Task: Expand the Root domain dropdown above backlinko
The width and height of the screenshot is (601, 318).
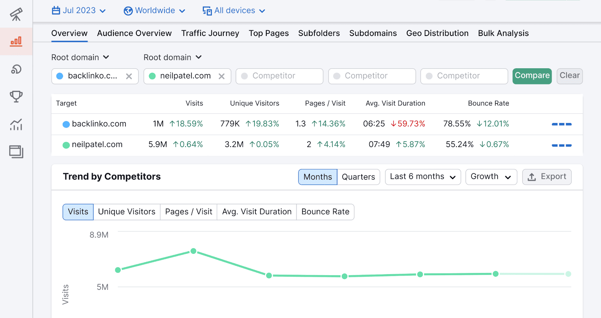Action: coord(80,57)
